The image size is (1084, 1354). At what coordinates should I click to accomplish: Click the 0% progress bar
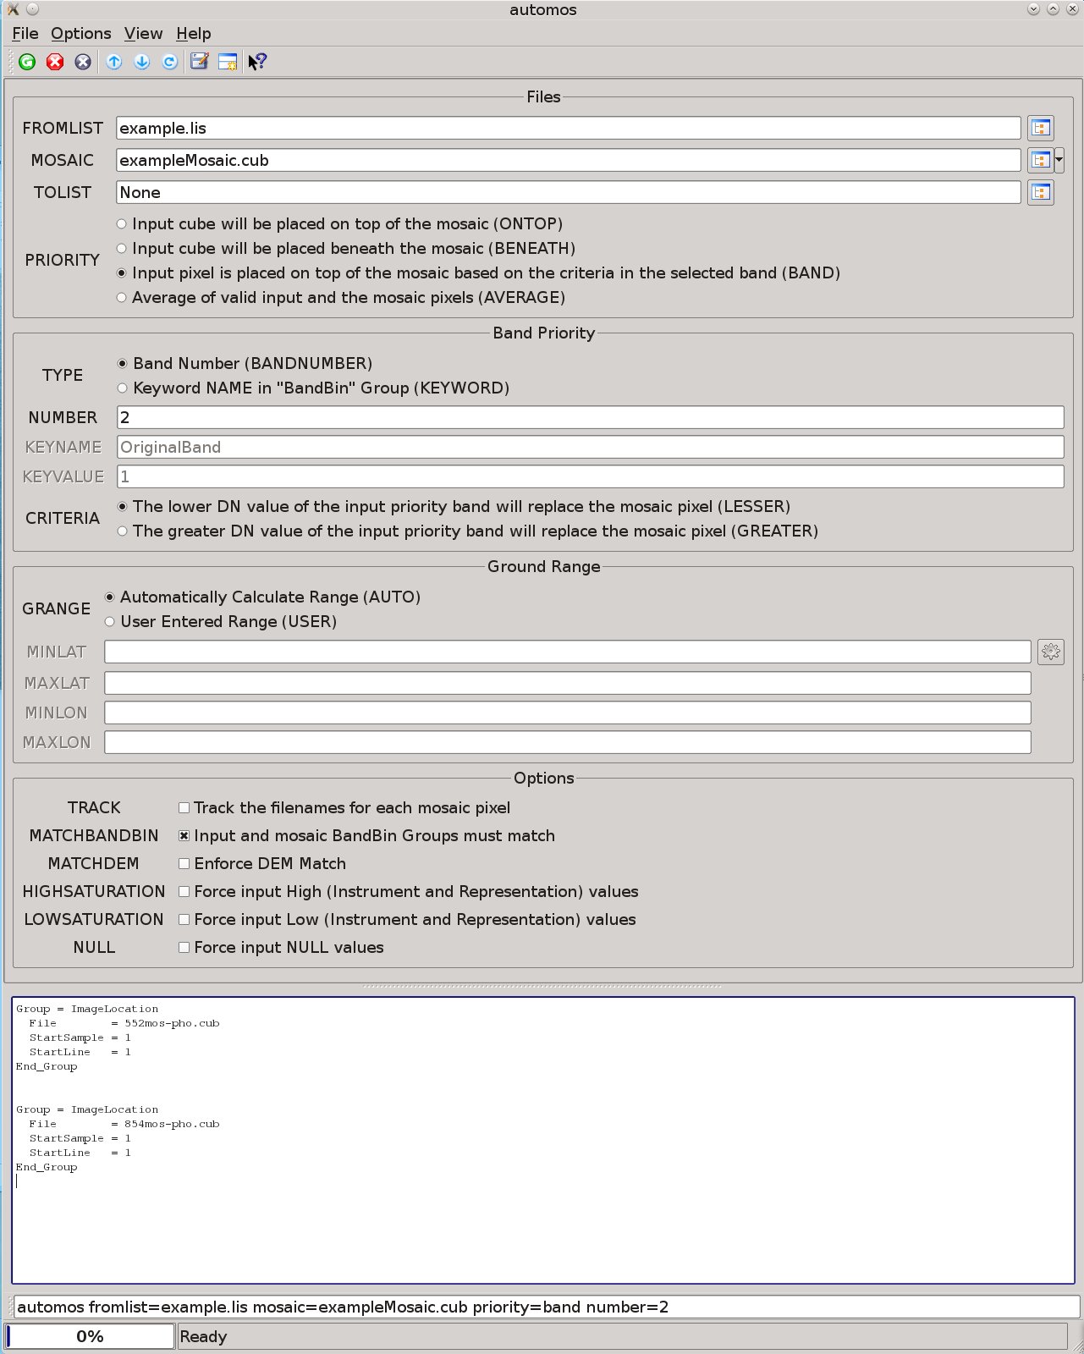[x=91, y=1336]
